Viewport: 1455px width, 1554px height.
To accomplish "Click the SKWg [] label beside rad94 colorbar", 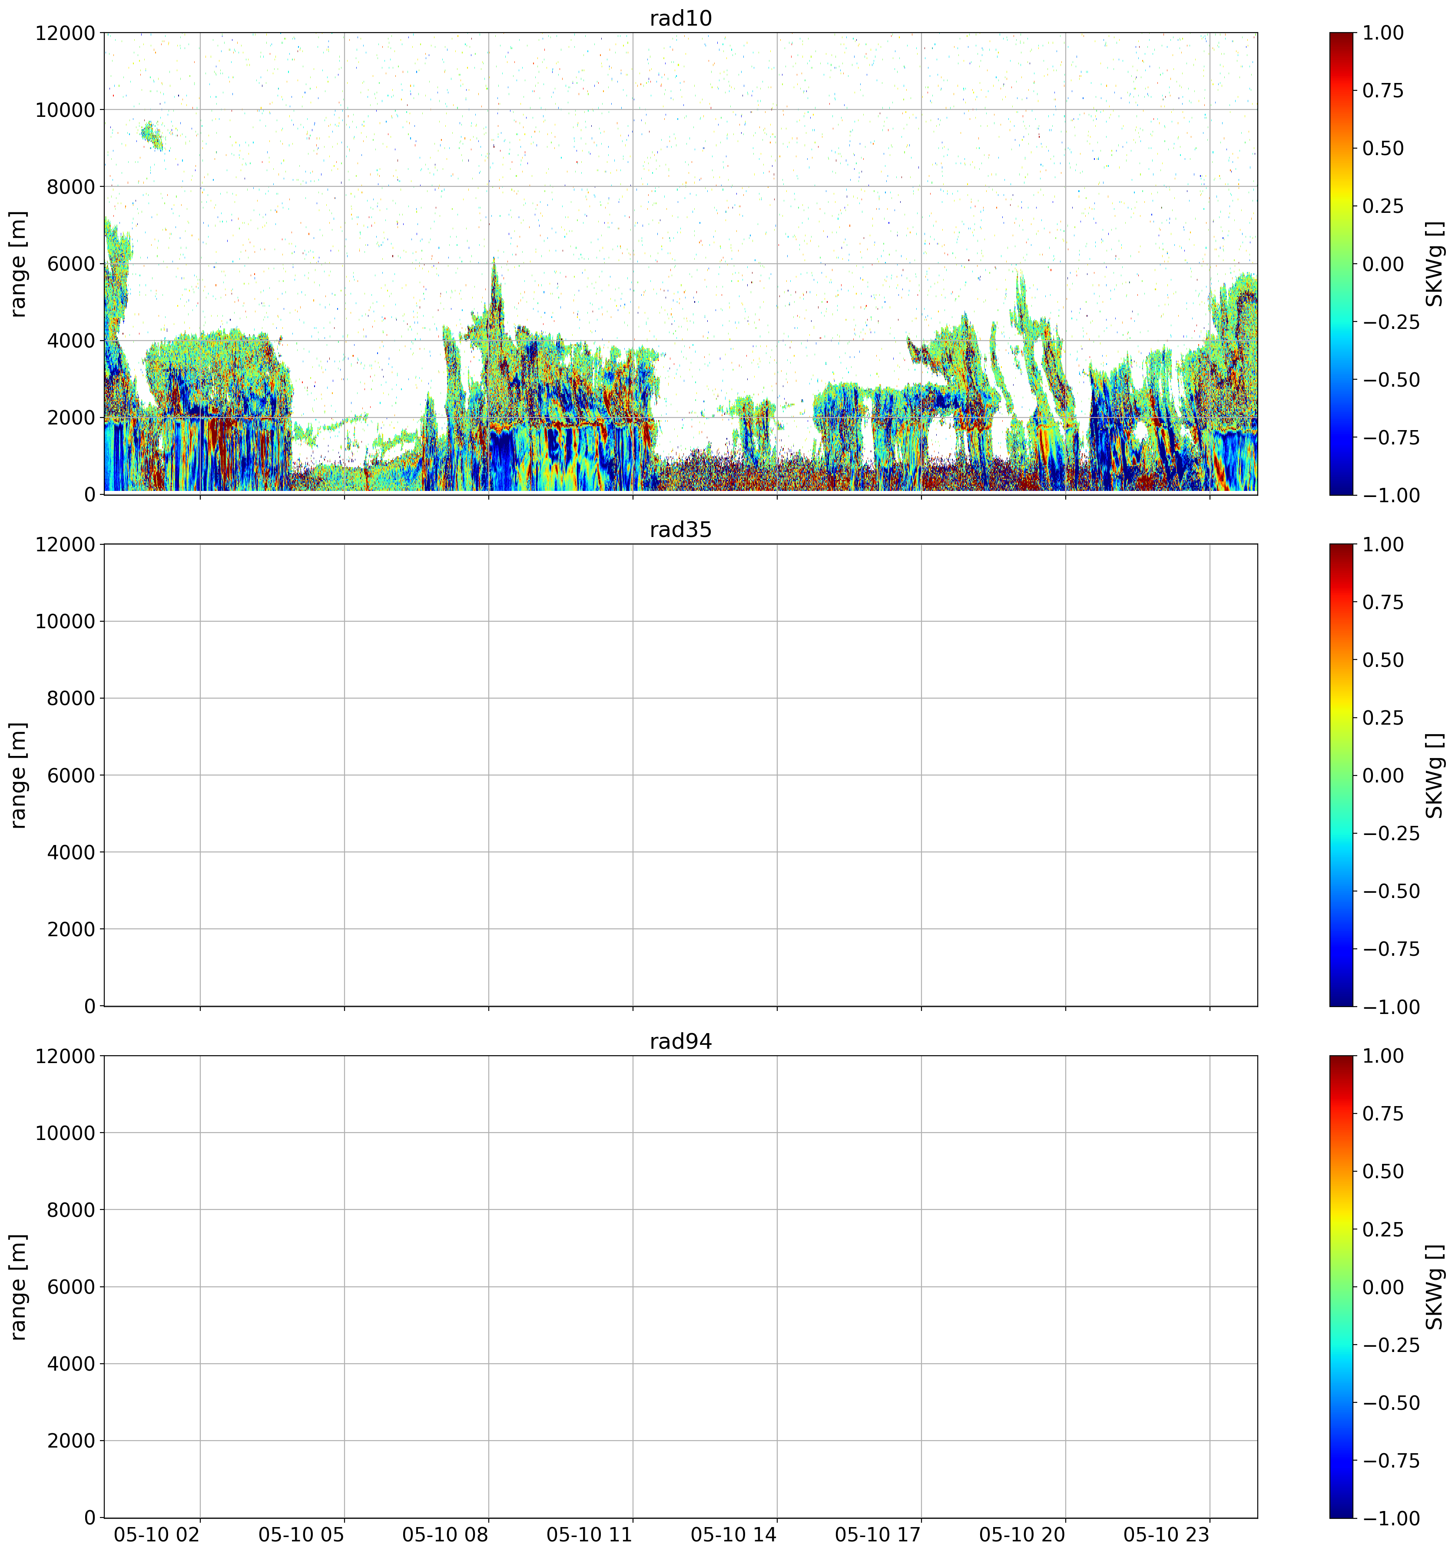I will point(1435,1287).
